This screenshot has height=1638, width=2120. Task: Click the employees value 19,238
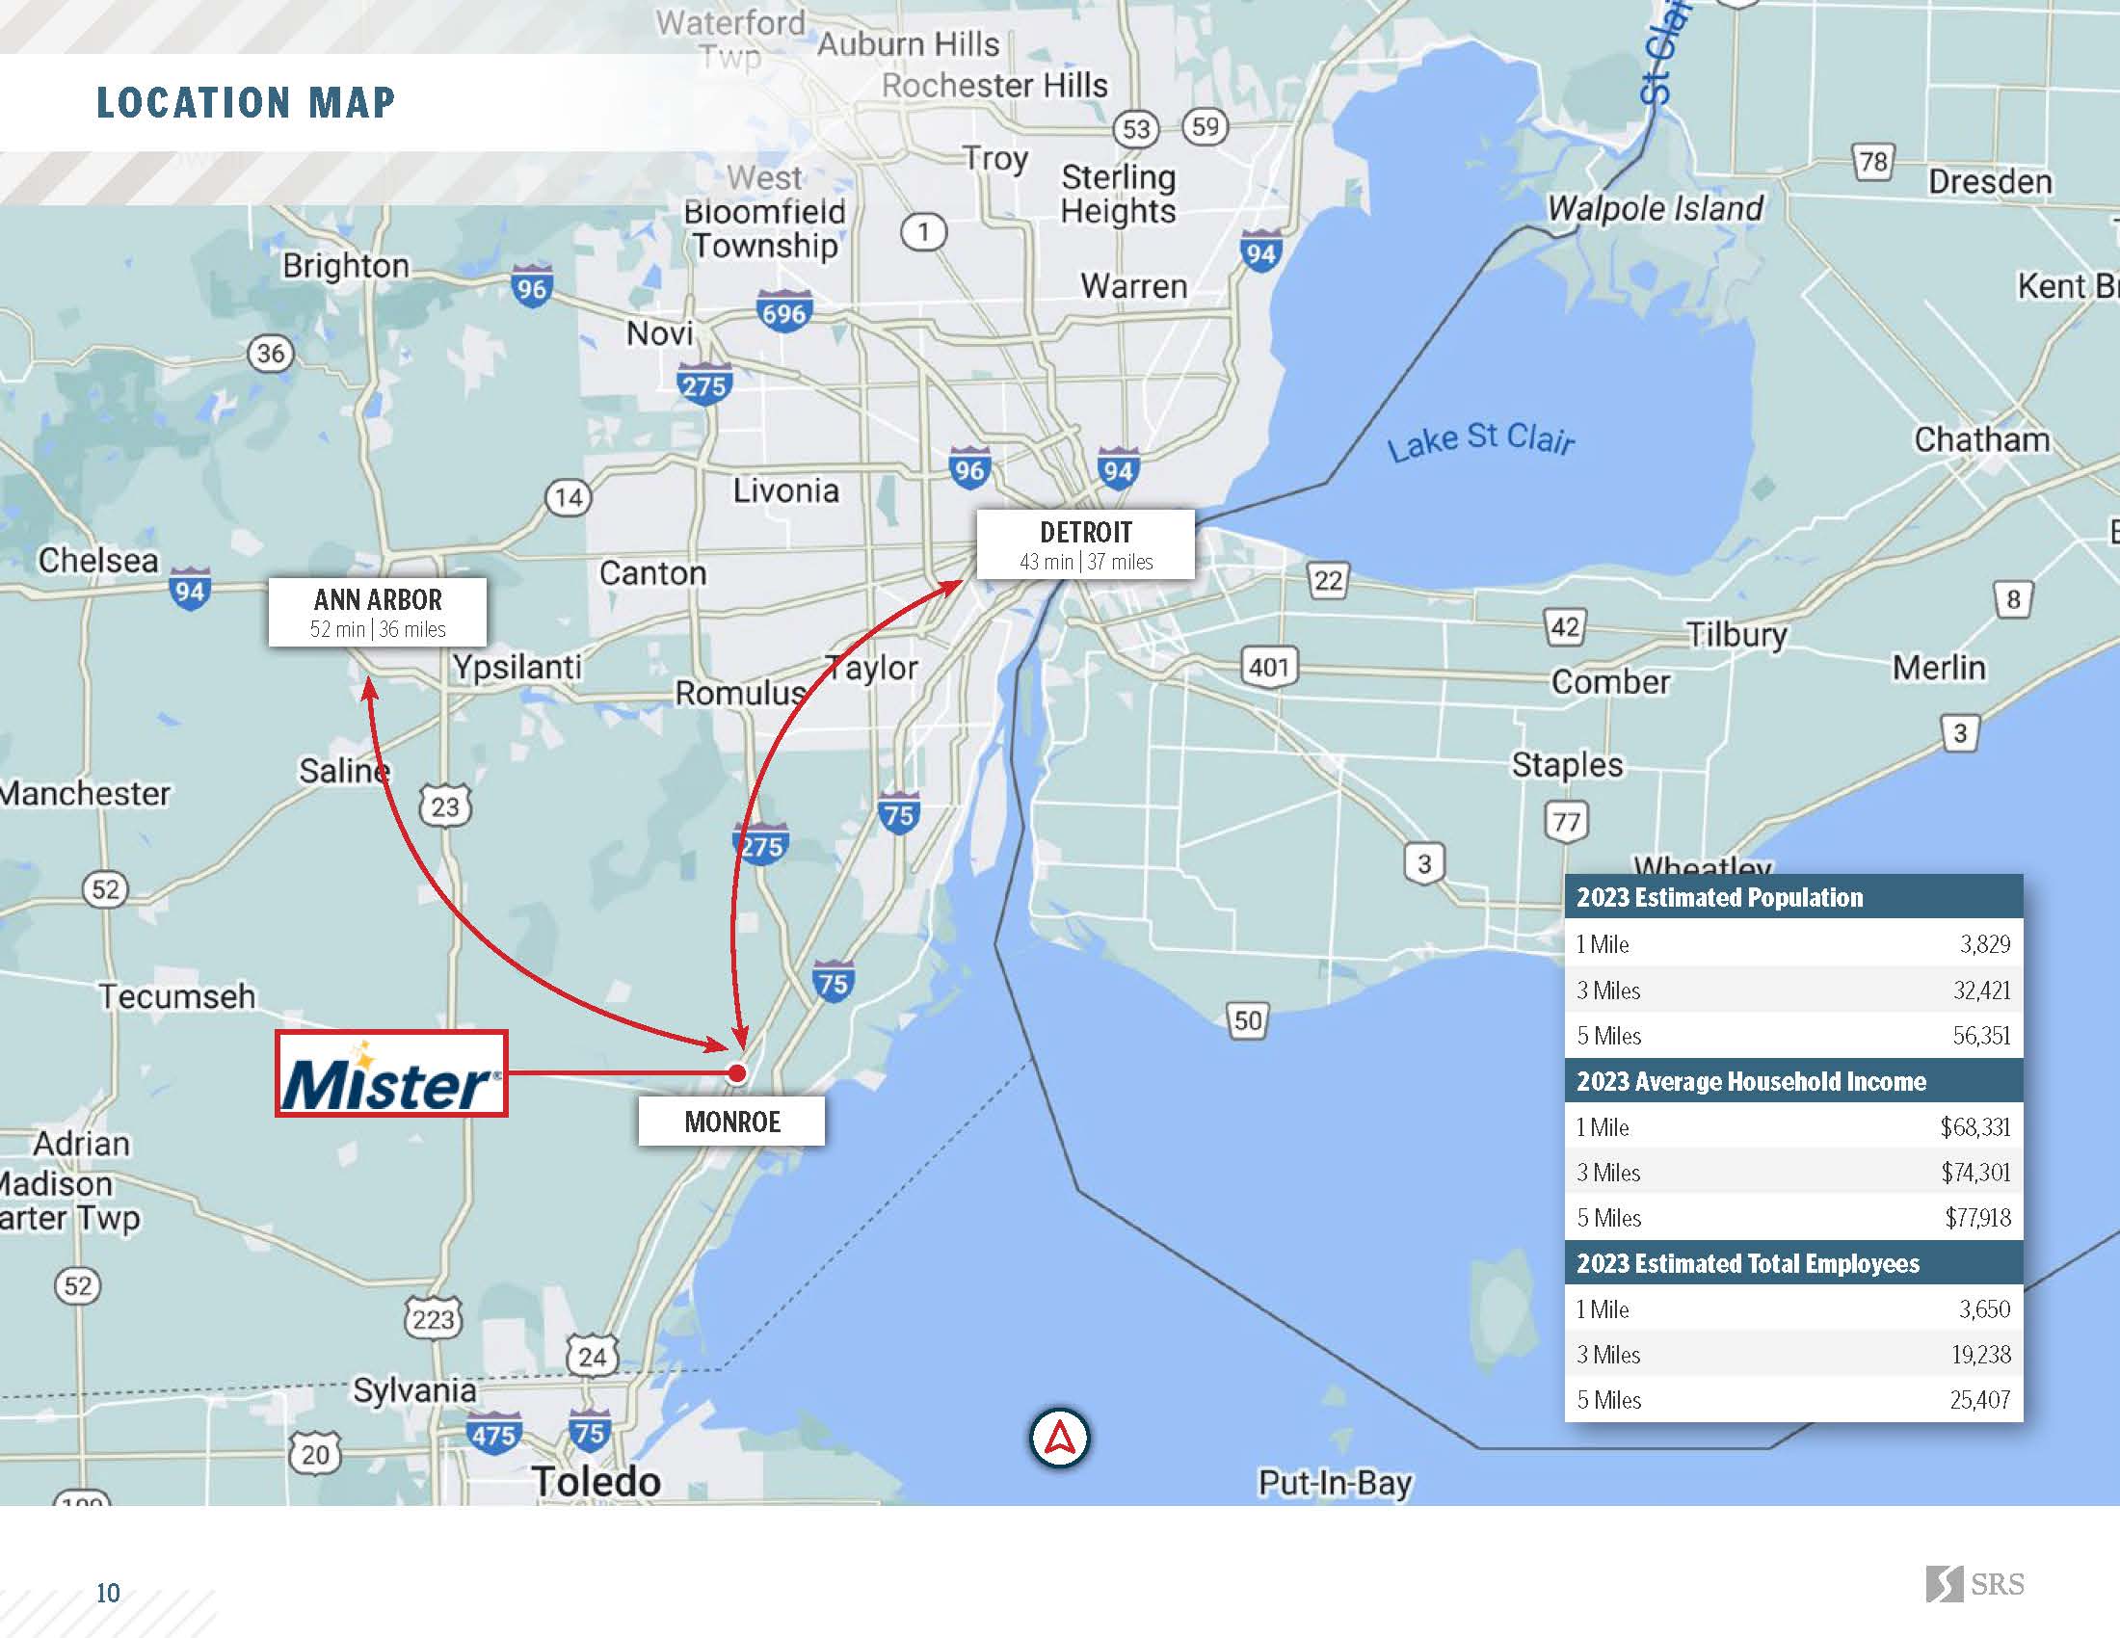point(1981,1355)
